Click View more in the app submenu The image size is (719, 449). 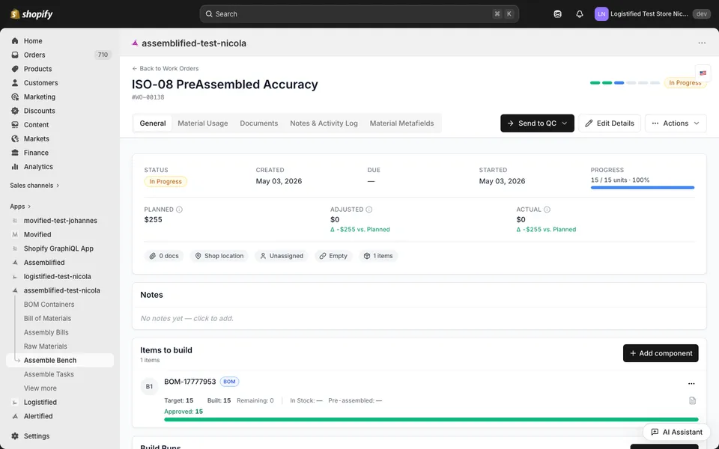(x=40, y=388)
